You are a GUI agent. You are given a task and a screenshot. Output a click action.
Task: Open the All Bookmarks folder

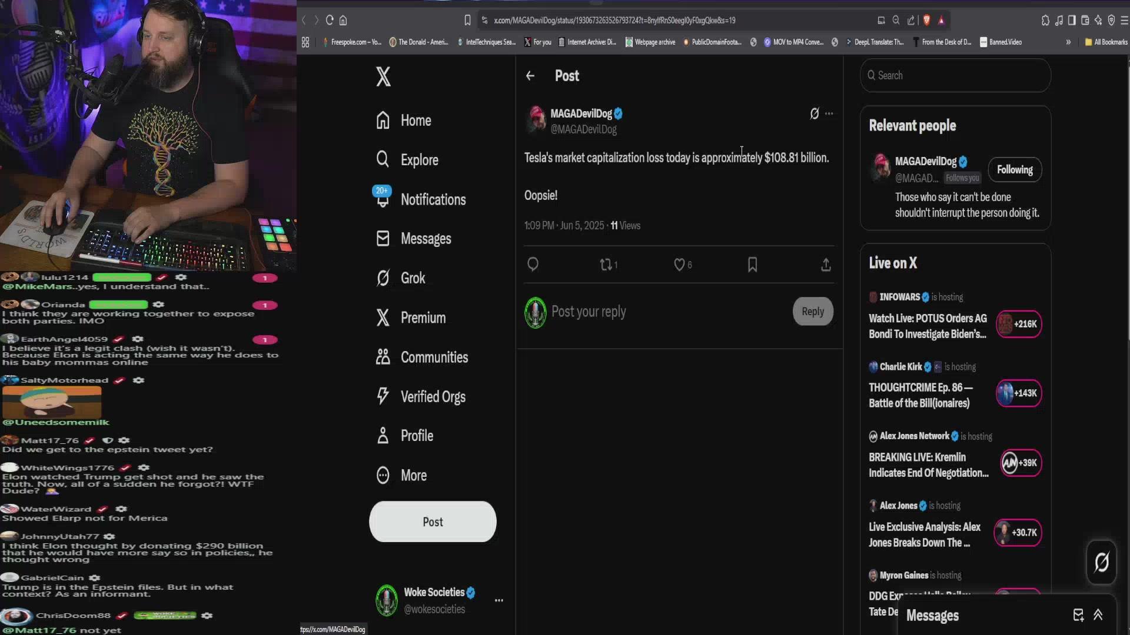click(1106, 42)
